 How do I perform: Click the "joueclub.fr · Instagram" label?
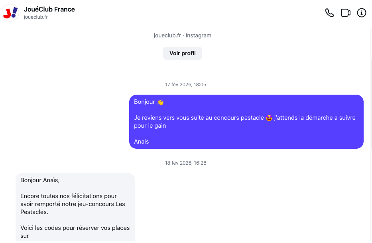[x=182, y=35]
